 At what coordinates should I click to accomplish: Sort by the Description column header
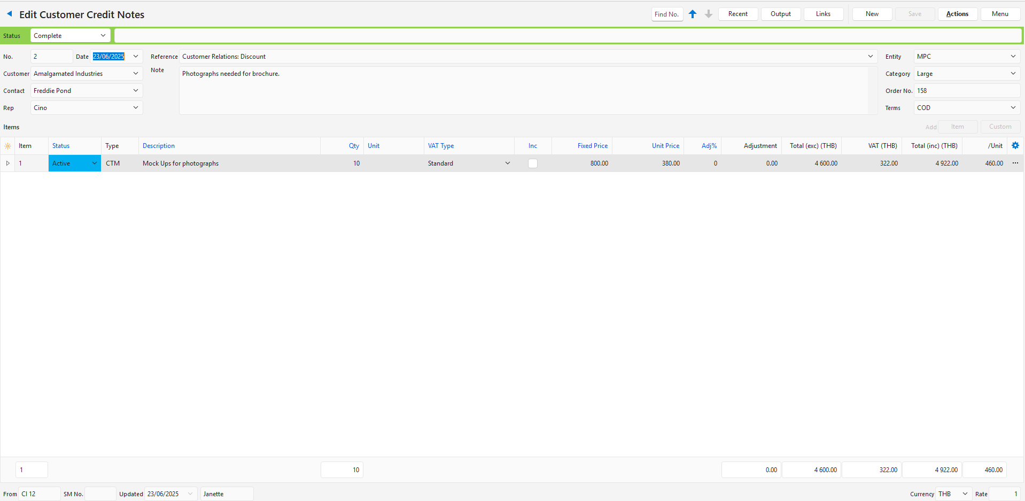[x=159, y=146]
